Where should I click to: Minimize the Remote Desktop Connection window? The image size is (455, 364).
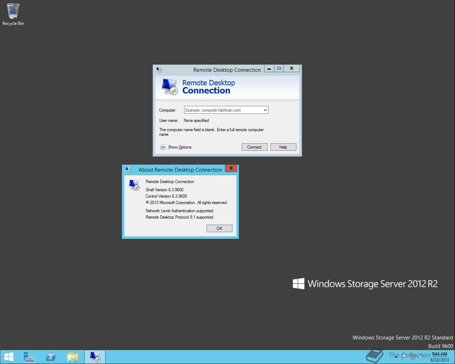point(269,68)
